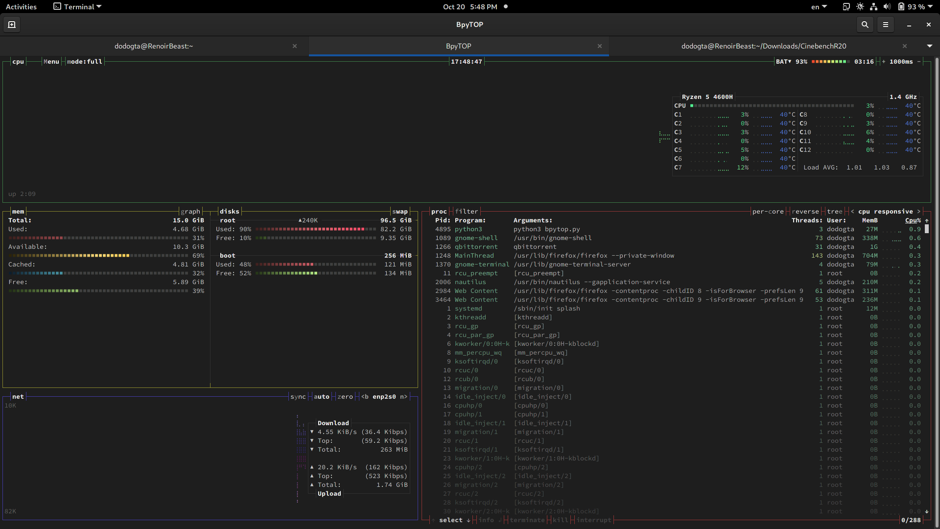Open search in the Terminal header bar
The height and width of the screenshot is (529, 940).
click(x=865, y=24)
